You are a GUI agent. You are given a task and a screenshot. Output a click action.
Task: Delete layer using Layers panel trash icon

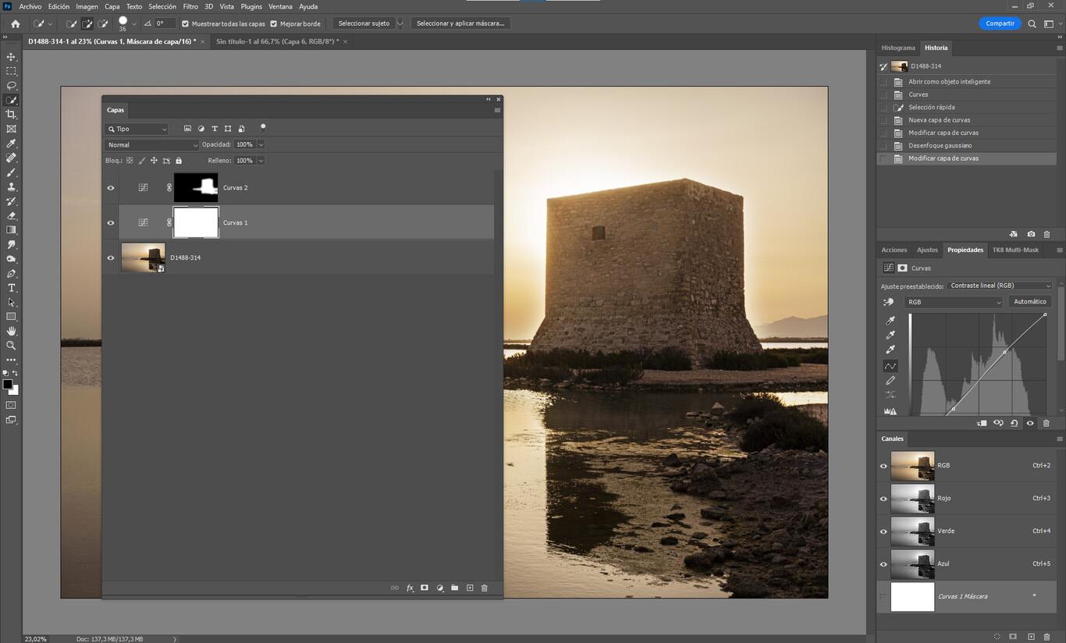point(484,588)
